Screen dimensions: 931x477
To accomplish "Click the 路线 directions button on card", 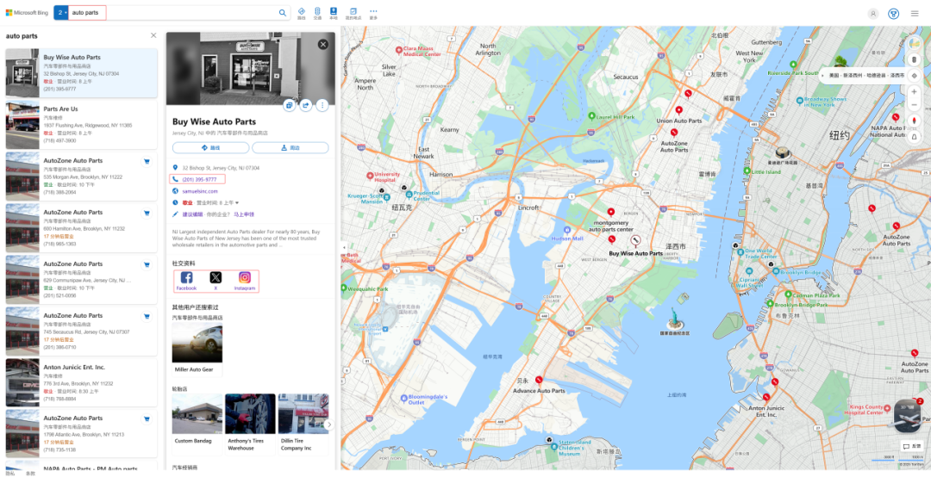I will click(x=211, y=148).
